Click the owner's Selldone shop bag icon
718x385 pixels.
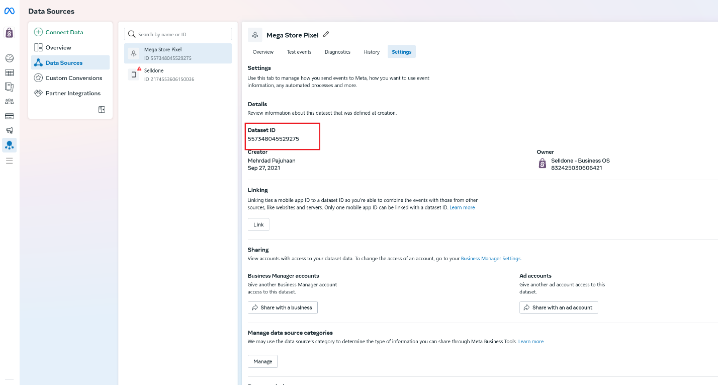542,164
